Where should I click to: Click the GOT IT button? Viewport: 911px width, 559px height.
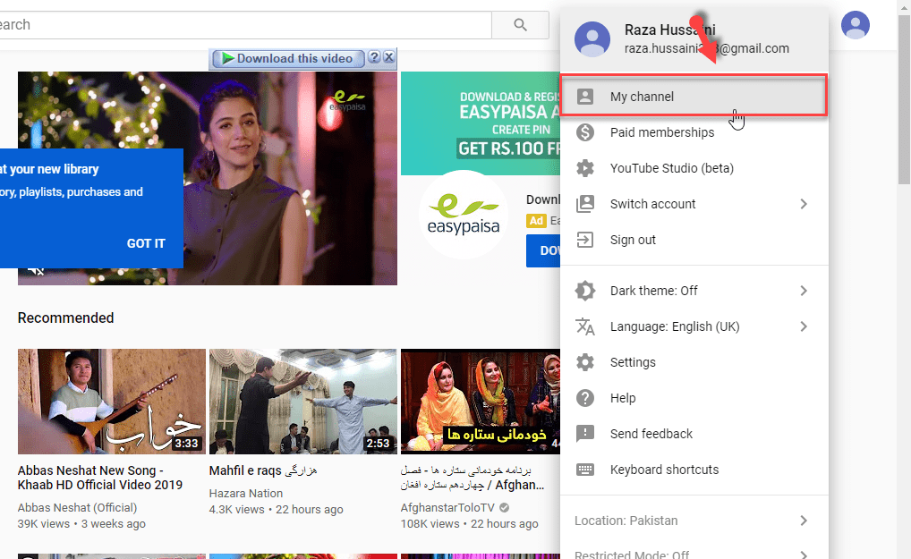pos(146,242)
